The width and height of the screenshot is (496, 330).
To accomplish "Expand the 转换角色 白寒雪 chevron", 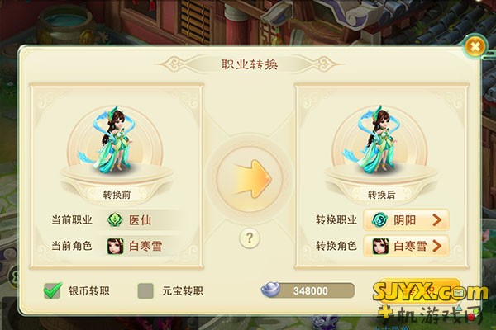I will coord(436,246).
